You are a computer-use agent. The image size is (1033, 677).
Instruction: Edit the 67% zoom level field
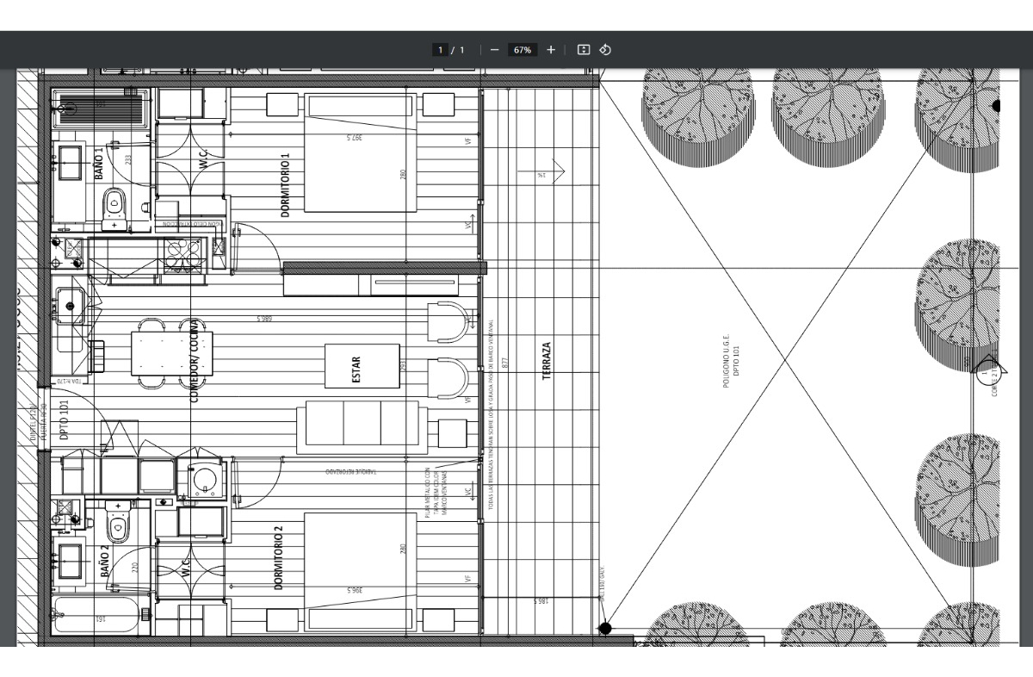523,50
